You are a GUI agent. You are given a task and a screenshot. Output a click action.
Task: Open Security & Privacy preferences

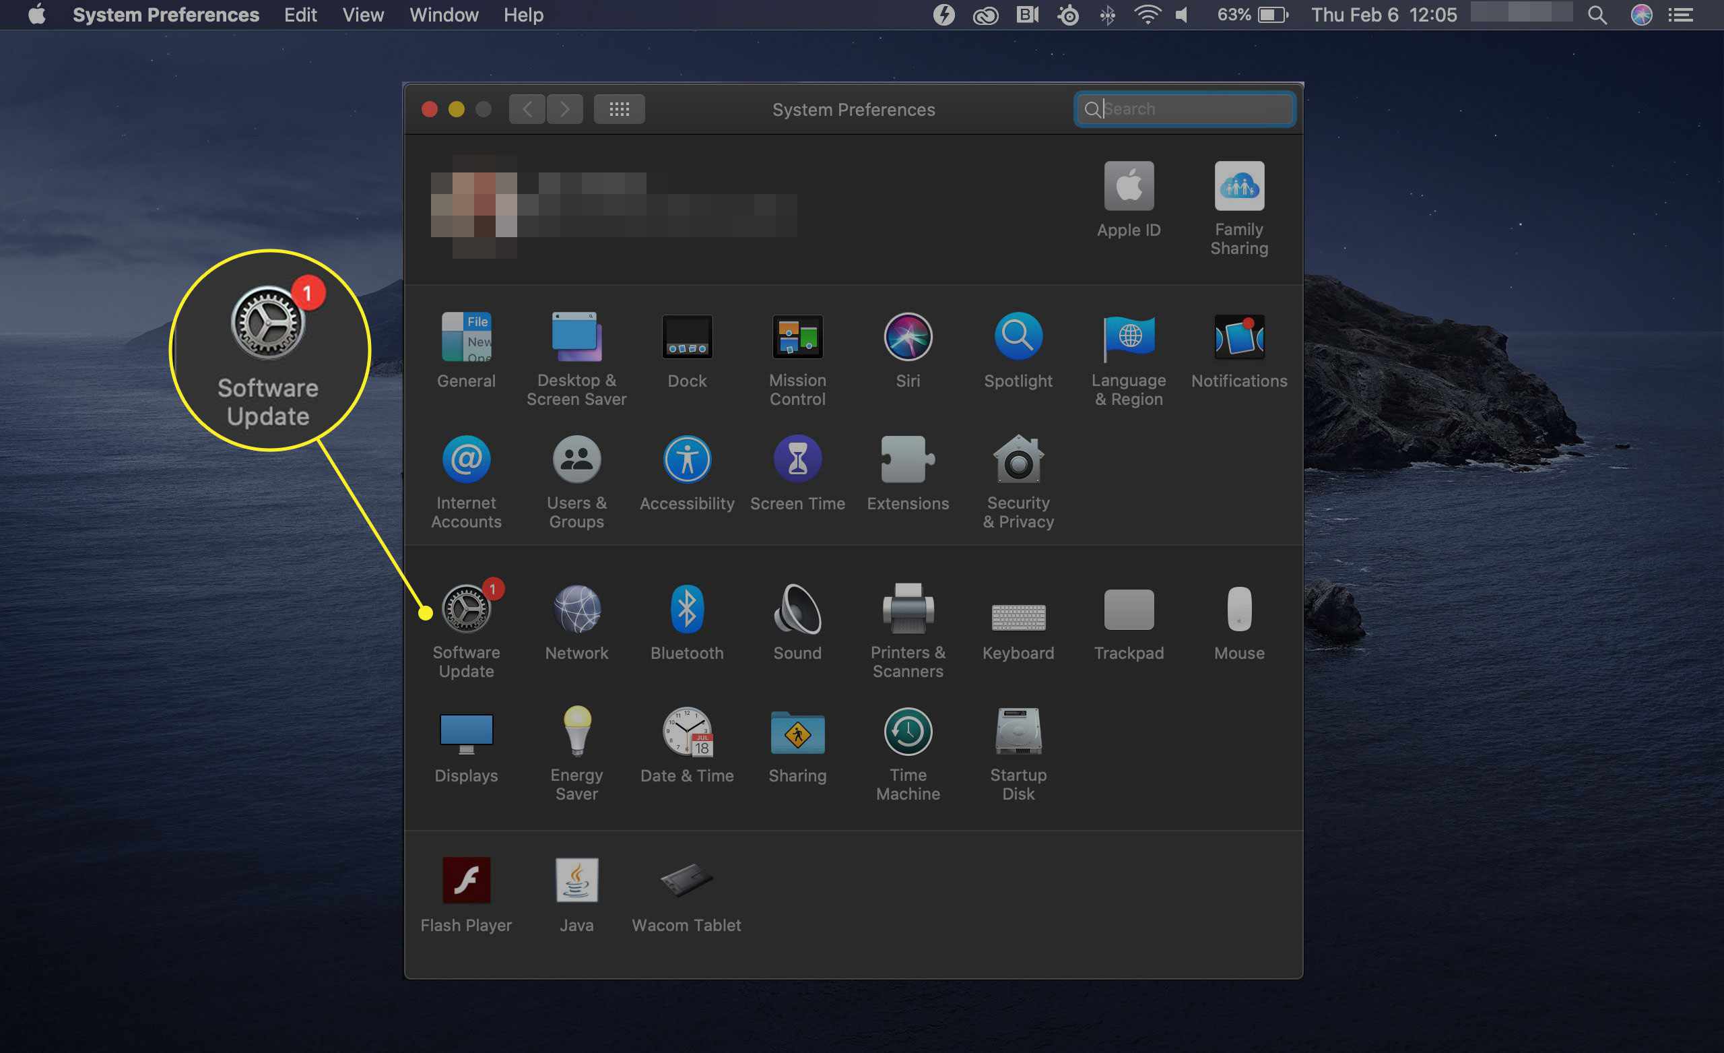1018,459
